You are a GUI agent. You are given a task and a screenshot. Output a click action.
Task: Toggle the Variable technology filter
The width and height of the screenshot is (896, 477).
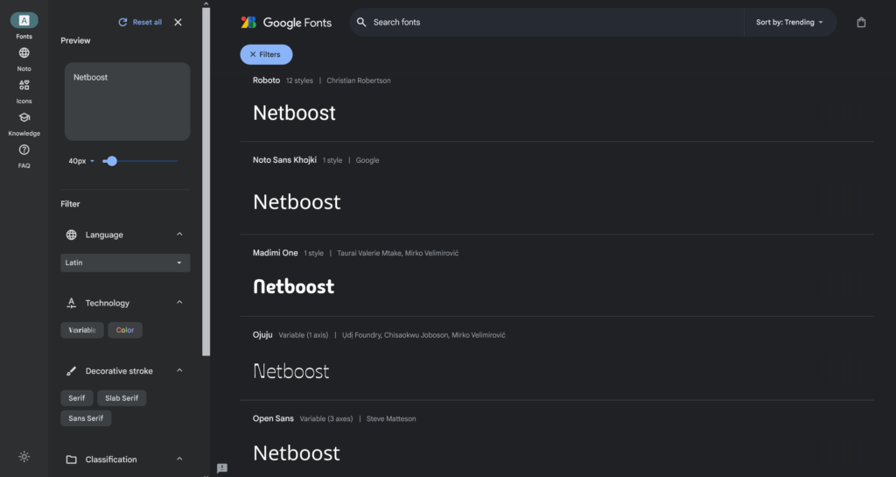[82, 330]
